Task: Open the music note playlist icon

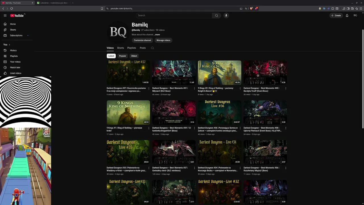Action: point(344,9)
